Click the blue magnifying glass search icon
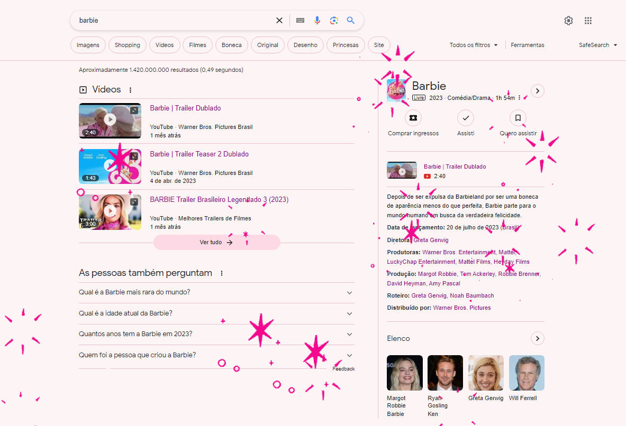626x426 pixels. (350, 21)
